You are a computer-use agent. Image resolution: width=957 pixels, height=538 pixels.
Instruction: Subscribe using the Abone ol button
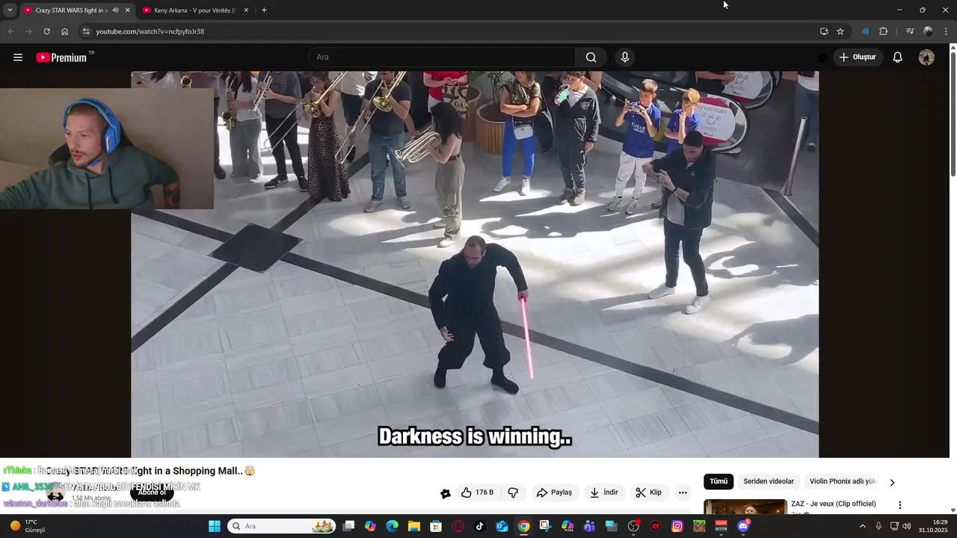point(152,492)
